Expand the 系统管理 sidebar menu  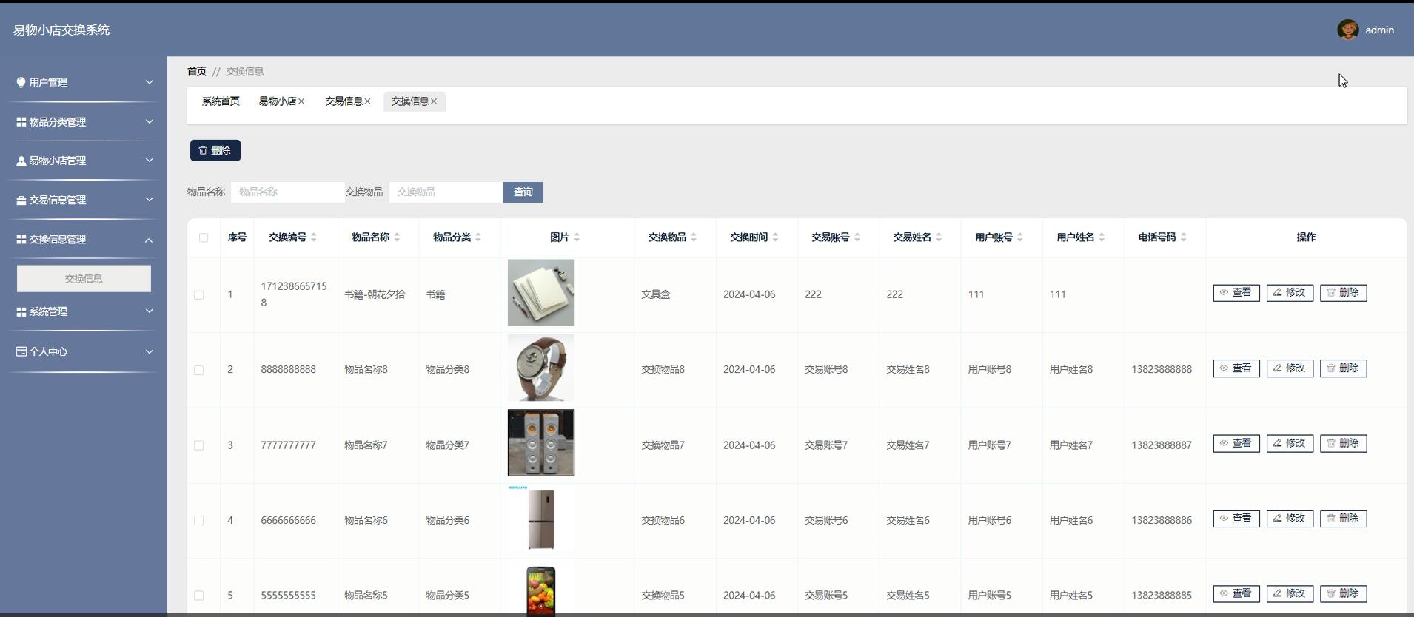84,311
